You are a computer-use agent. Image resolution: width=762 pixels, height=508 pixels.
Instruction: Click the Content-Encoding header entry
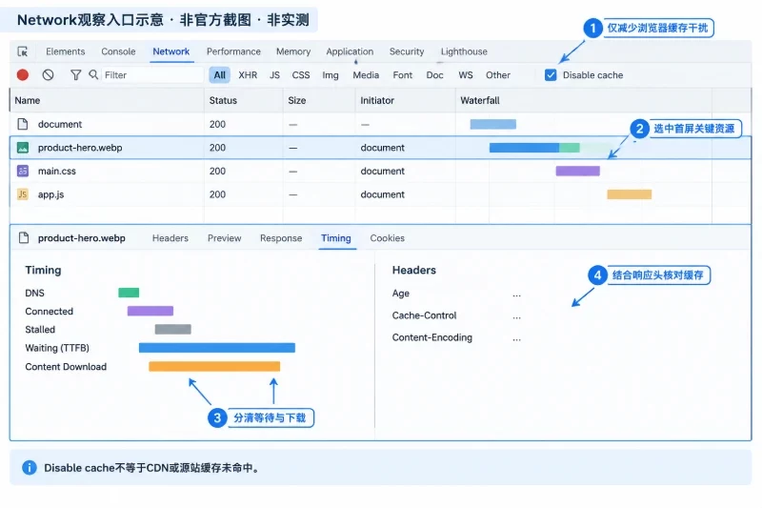pyautogui.click(x=432, y=337)
